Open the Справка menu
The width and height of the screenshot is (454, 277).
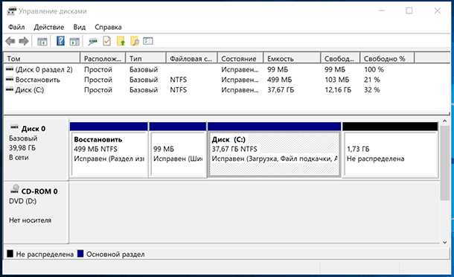(108, 27)
